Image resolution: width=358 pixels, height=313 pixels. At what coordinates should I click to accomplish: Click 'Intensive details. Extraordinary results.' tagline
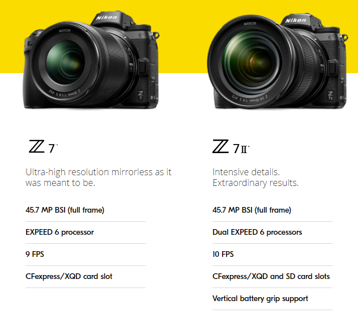255,177
